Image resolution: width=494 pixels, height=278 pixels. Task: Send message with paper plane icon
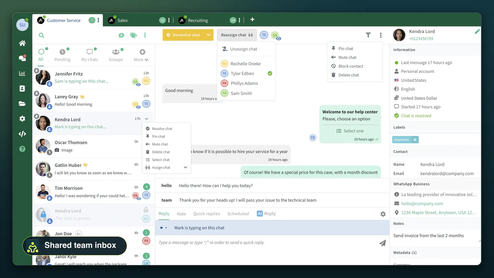[383, 243]
